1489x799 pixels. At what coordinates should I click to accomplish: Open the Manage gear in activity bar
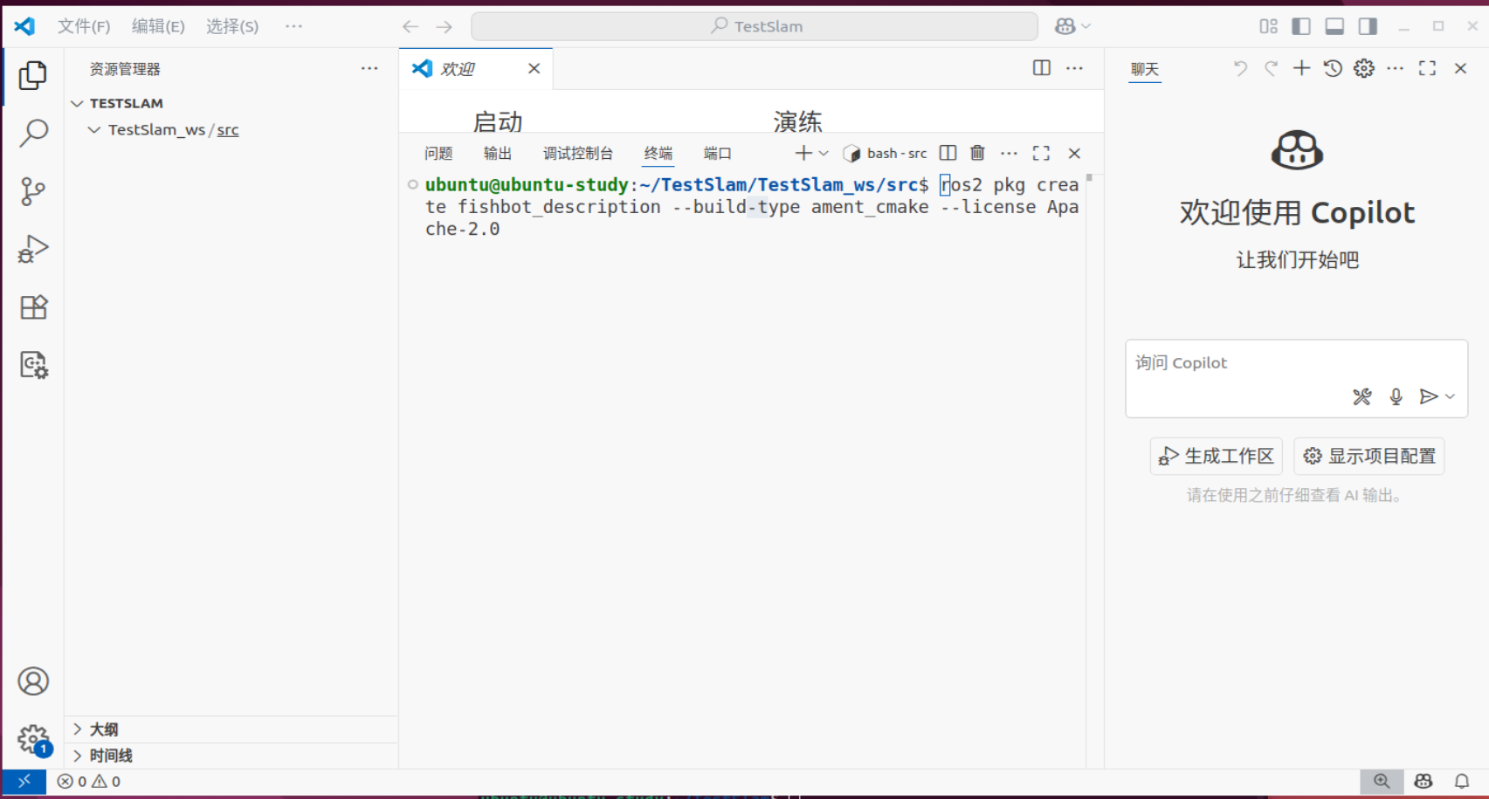click(33, 740)
